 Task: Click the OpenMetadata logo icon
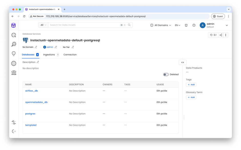(14, 25)
